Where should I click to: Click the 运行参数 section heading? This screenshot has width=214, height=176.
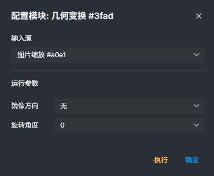pos(25,83)
